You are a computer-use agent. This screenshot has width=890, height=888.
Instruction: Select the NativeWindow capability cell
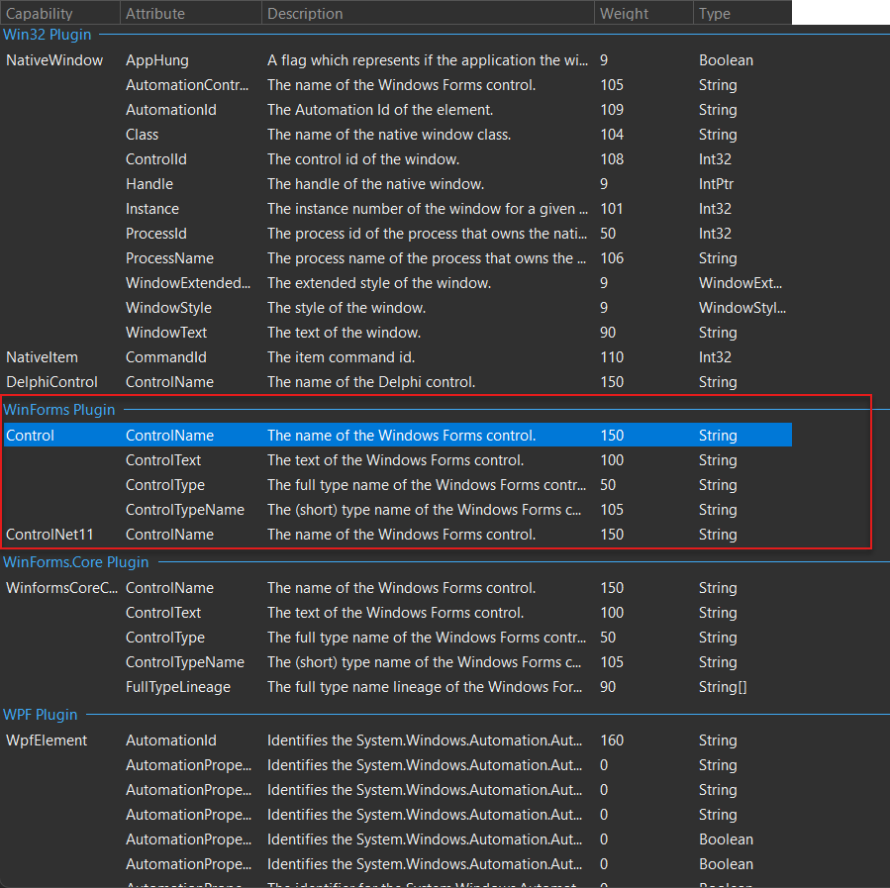[54, 60]
